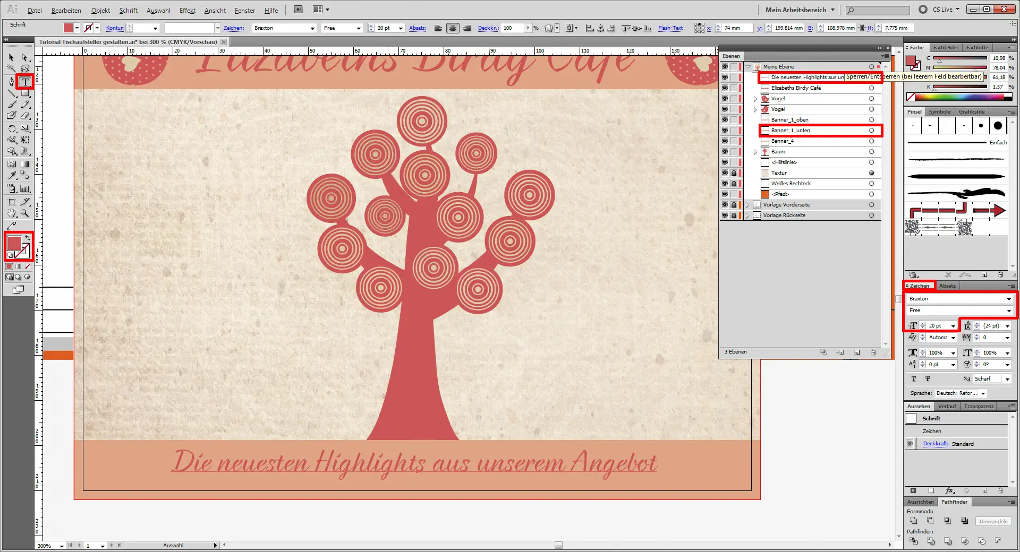Activate the Eyedropper tool
This screenshot has width=1020, height=552.
(11, 176)
